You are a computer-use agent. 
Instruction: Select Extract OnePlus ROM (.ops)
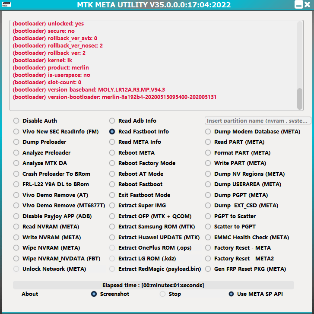pyautogui.click(x=112, y=248)
